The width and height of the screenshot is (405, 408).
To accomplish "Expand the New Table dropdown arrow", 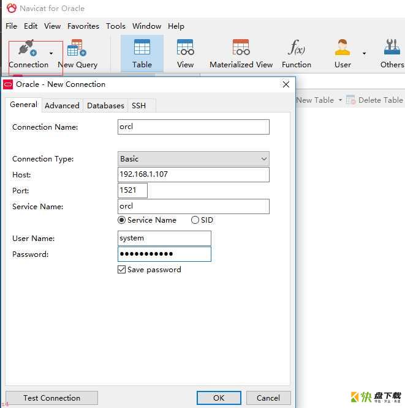I will coord(340,100).
